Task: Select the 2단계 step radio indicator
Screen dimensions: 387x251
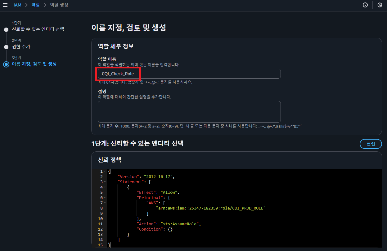Action: 6,47
